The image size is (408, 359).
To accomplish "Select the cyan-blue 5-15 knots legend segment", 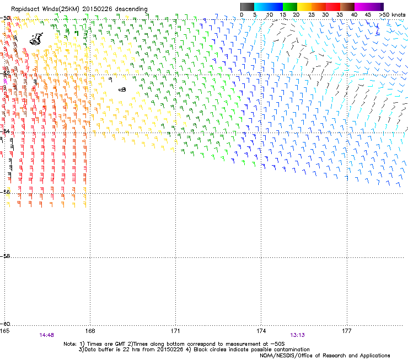I will tap(269, 7).
